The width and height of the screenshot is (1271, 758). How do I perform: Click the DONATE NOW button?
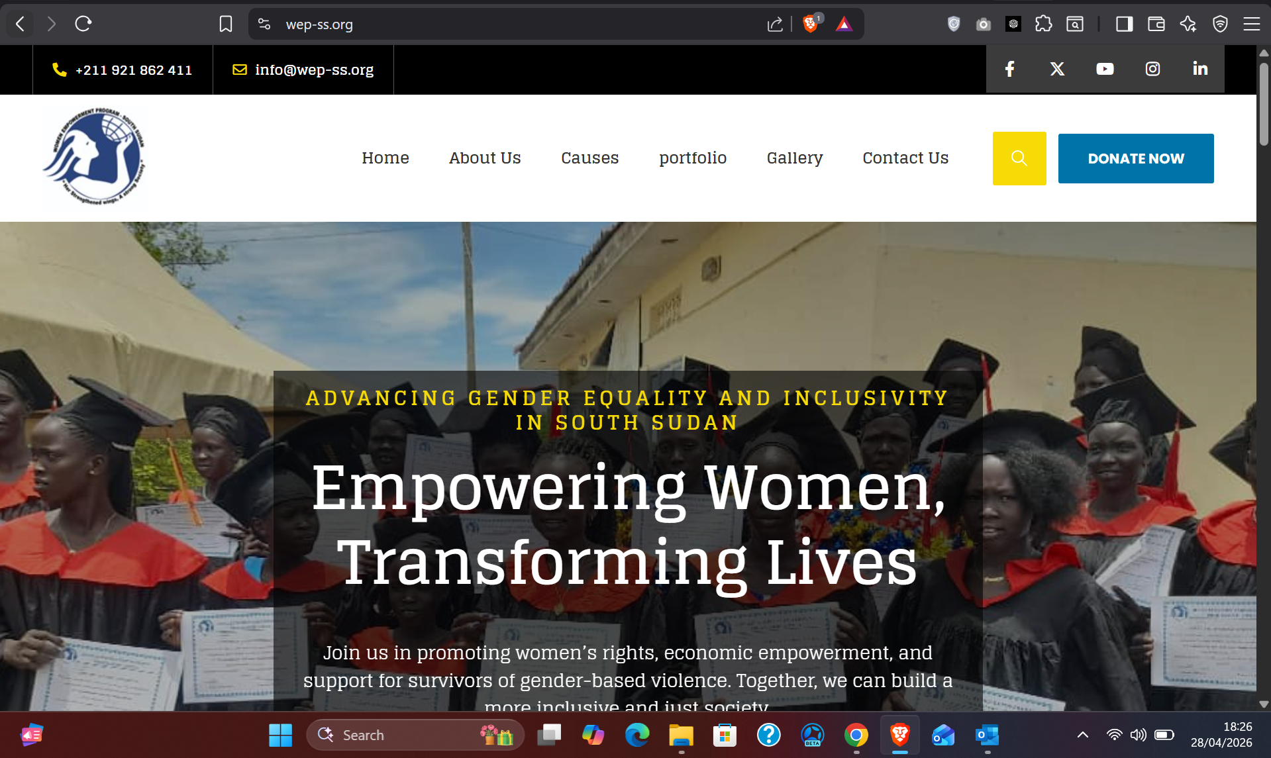1136,158
